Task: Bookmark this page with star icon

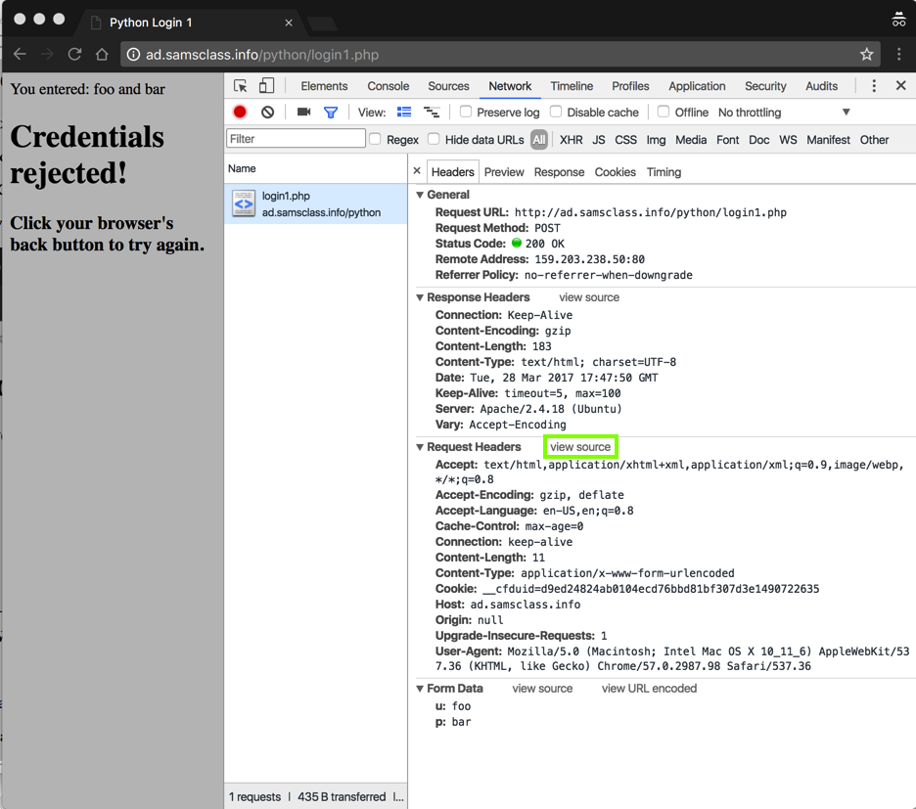Action: click(866, 55)
